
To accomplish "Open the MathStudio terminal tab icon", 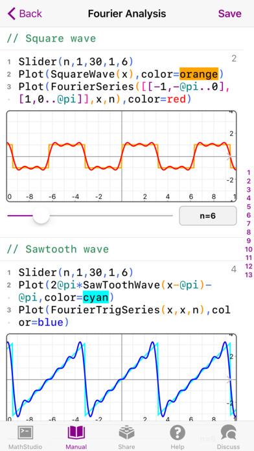I will tap(25, 433).
